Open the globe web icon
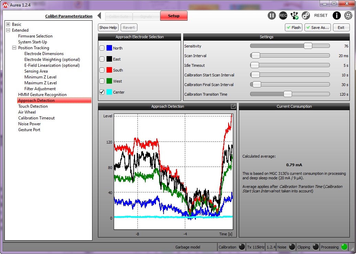The width and height of the screenshot is (356, 254). coord(348,15)
